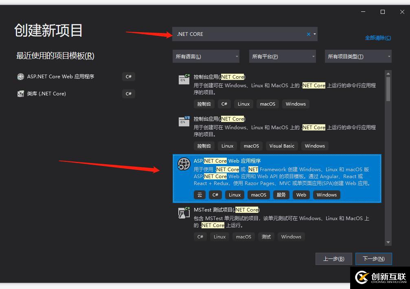Click the ASP.NET Core Web recent template icon
The image size is (410, 289).
pyautogui.click(x=21, y=76)
